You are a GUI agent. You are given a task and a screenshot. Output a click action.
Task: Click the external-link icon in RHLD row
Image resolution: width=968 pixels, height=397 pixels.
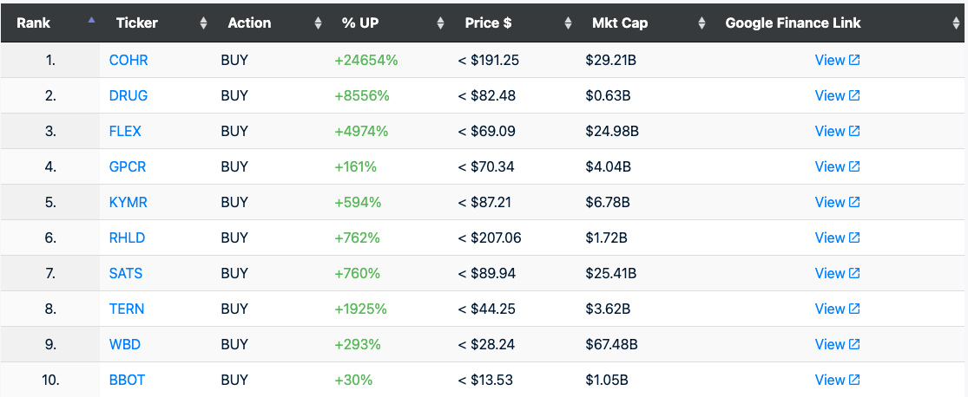coord(854,238)
